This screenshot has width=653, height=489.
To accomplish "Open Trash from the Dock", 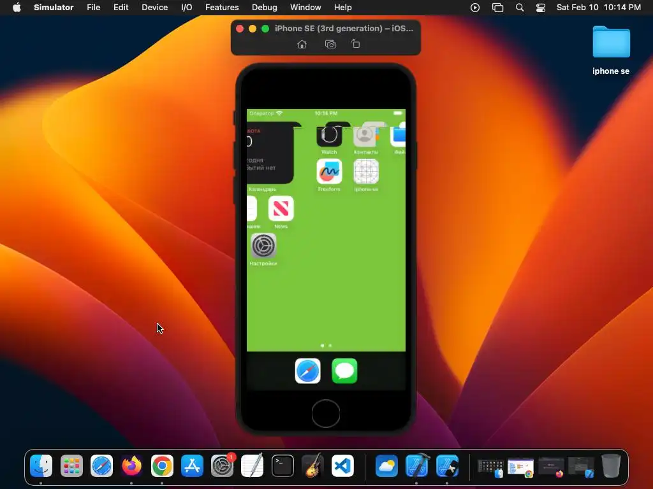I will tap(610, 465).
